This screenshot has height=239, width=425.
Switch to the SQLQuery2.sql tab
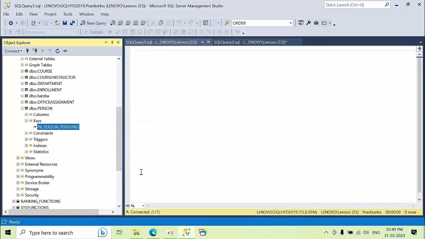click(x=250, y=42)
